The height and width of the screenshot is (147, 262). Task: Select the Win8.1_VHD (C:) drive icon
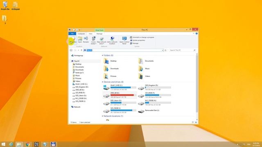click(x=106, y=87)
